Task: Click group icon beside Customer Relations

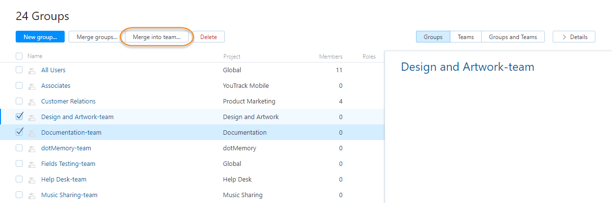Action: 32,102
